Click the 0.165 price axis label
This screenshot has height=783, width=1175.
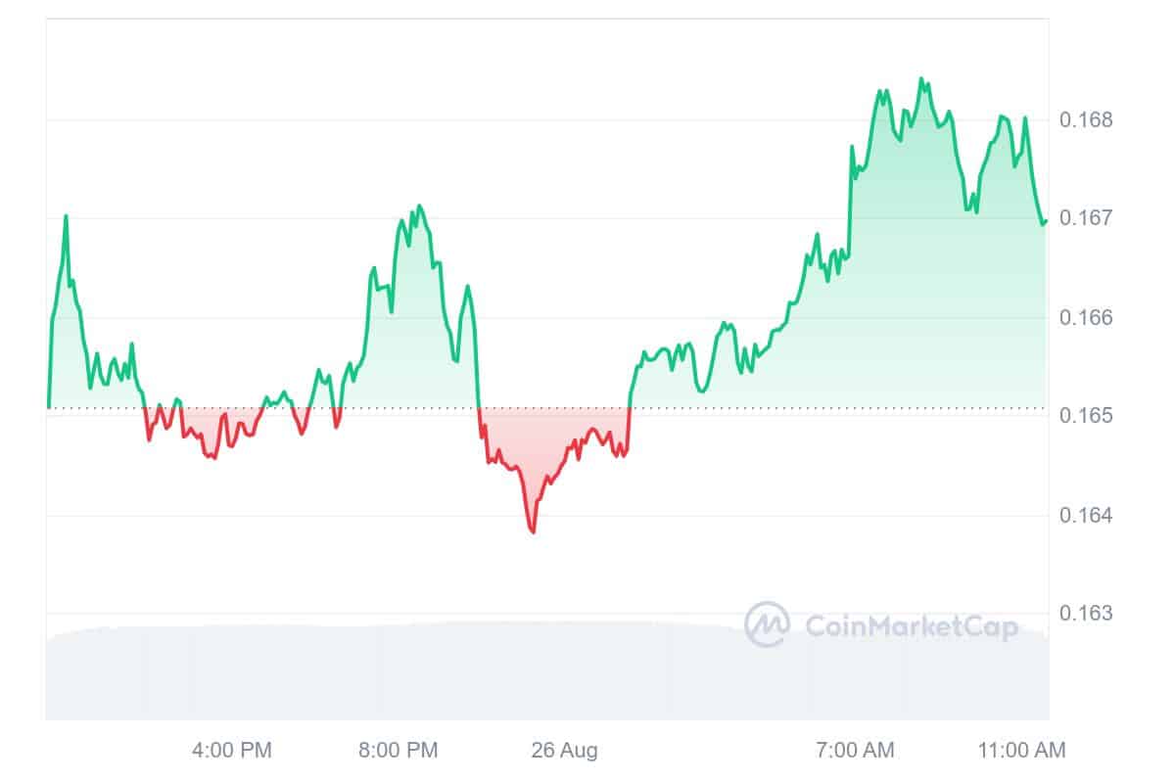pos(1086,416)
